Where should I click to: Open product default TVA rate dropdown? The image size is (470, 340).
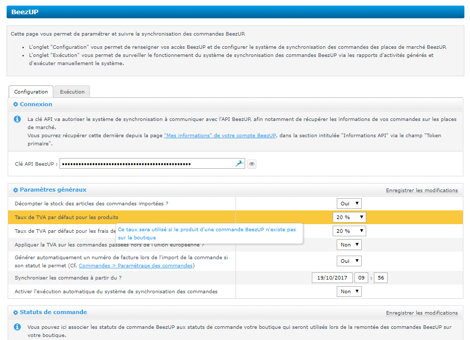[x=349, y=217]
